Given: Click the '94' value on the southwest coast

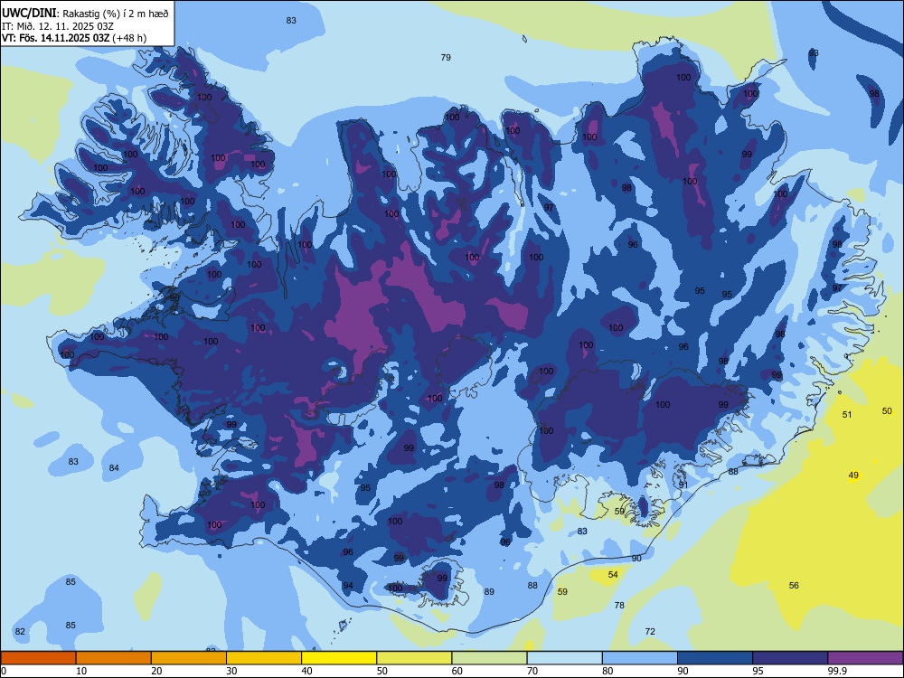Looking at the screenshot, I should pos(348,585).
